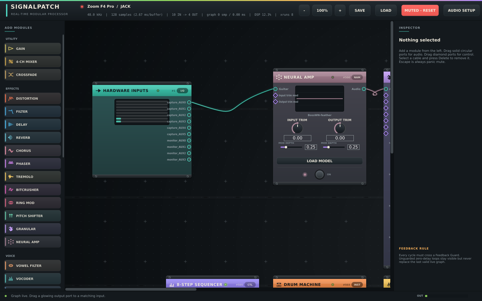Add a Gain module via its icon
482x301 pixels.
click(11, 48)
